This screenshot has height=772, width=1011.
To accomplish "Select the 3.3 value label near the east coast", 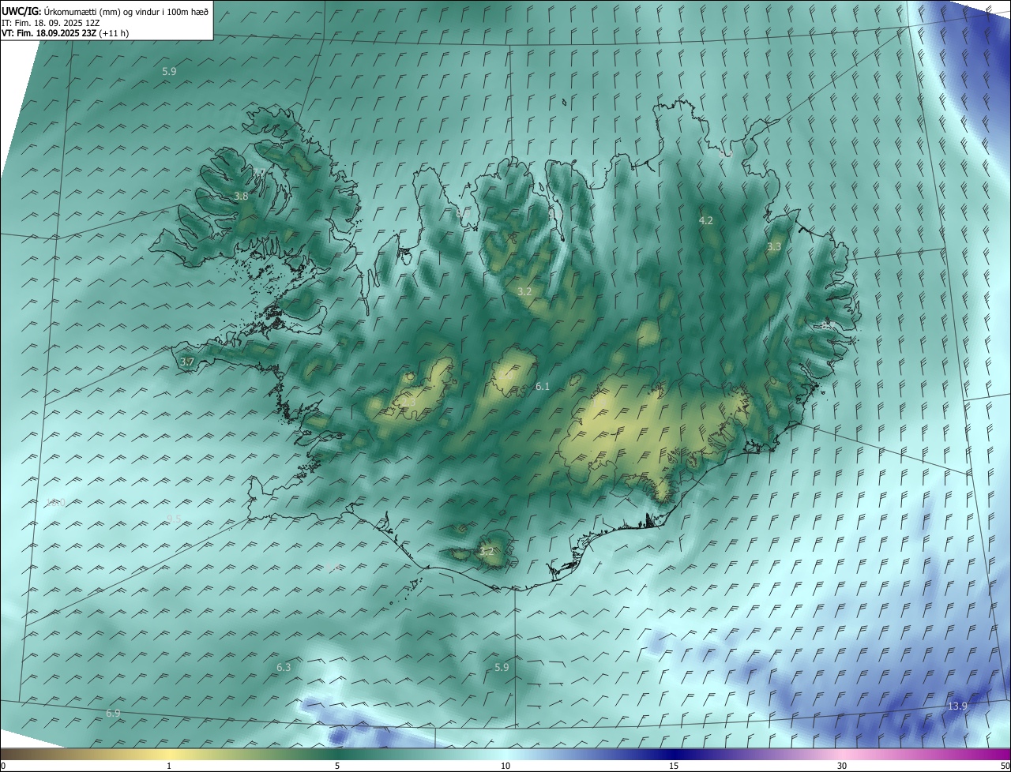I will [774, 247].
